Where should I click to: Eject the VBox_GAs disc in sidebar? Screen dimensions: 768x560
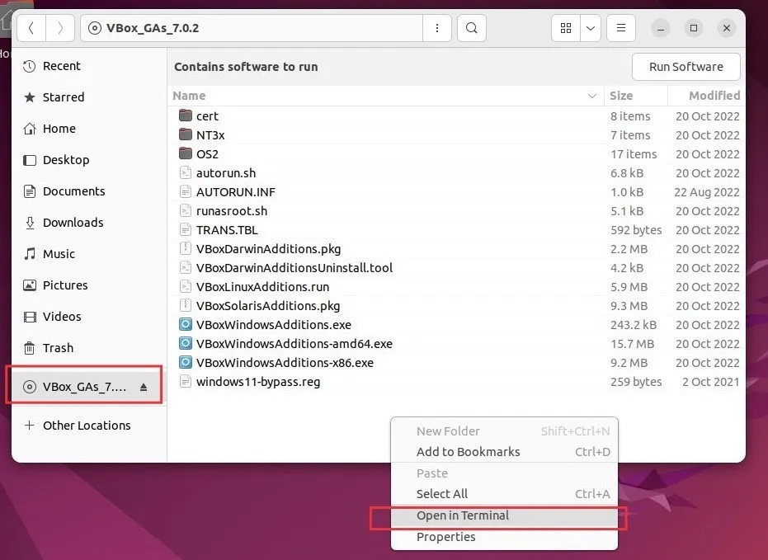[x=144, y=388]
